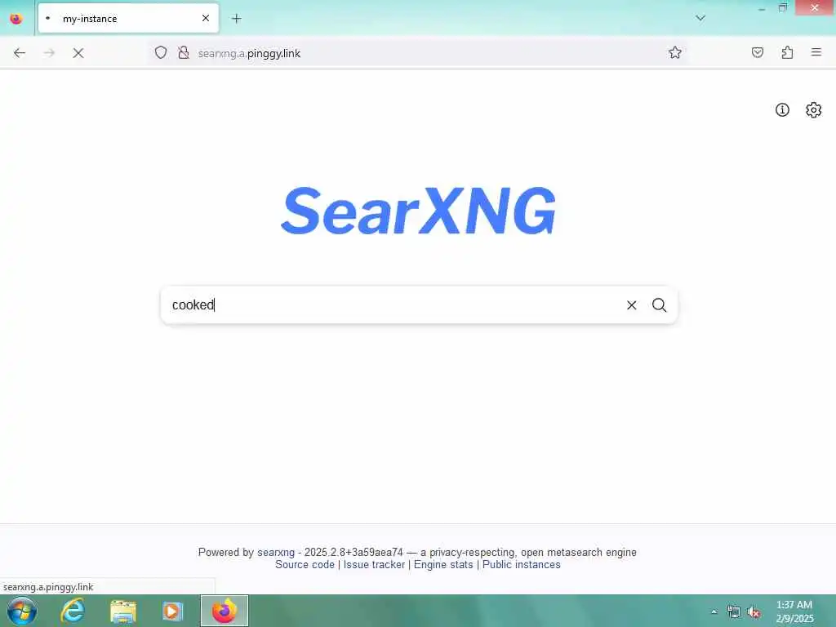Show hidden system tray icons
Viewport: 836px width, 627px height.
[x=714, y=611]
